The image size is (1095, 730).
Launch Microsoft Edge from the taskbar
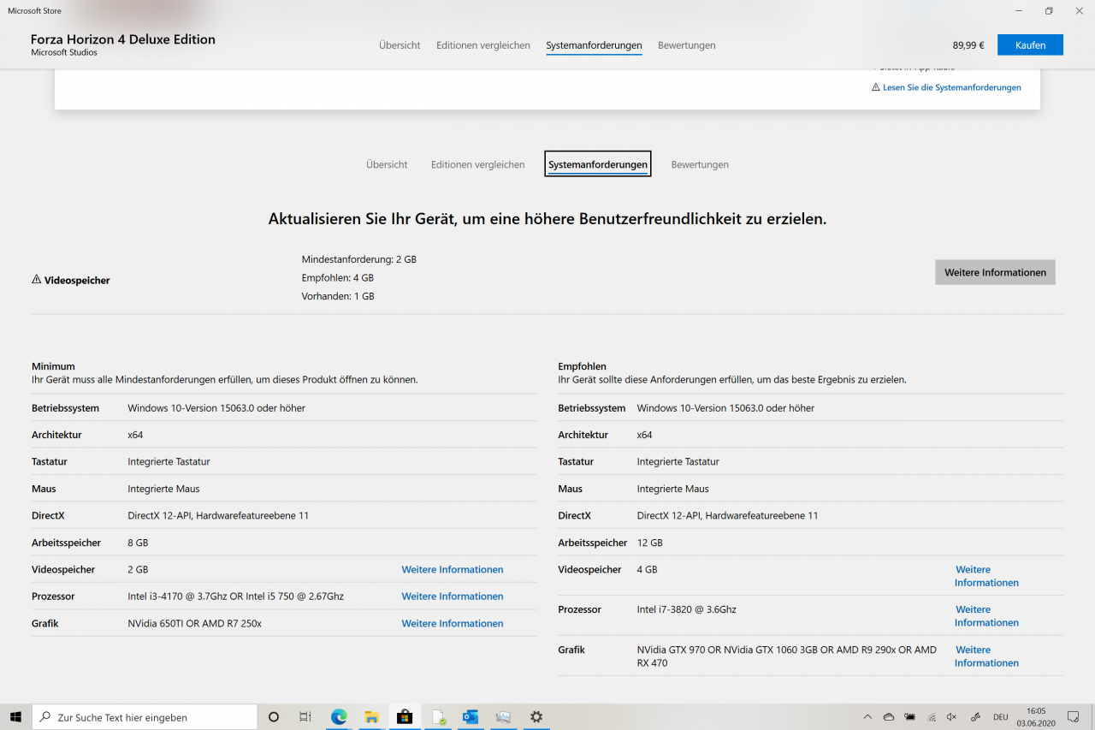coord(339,717)
